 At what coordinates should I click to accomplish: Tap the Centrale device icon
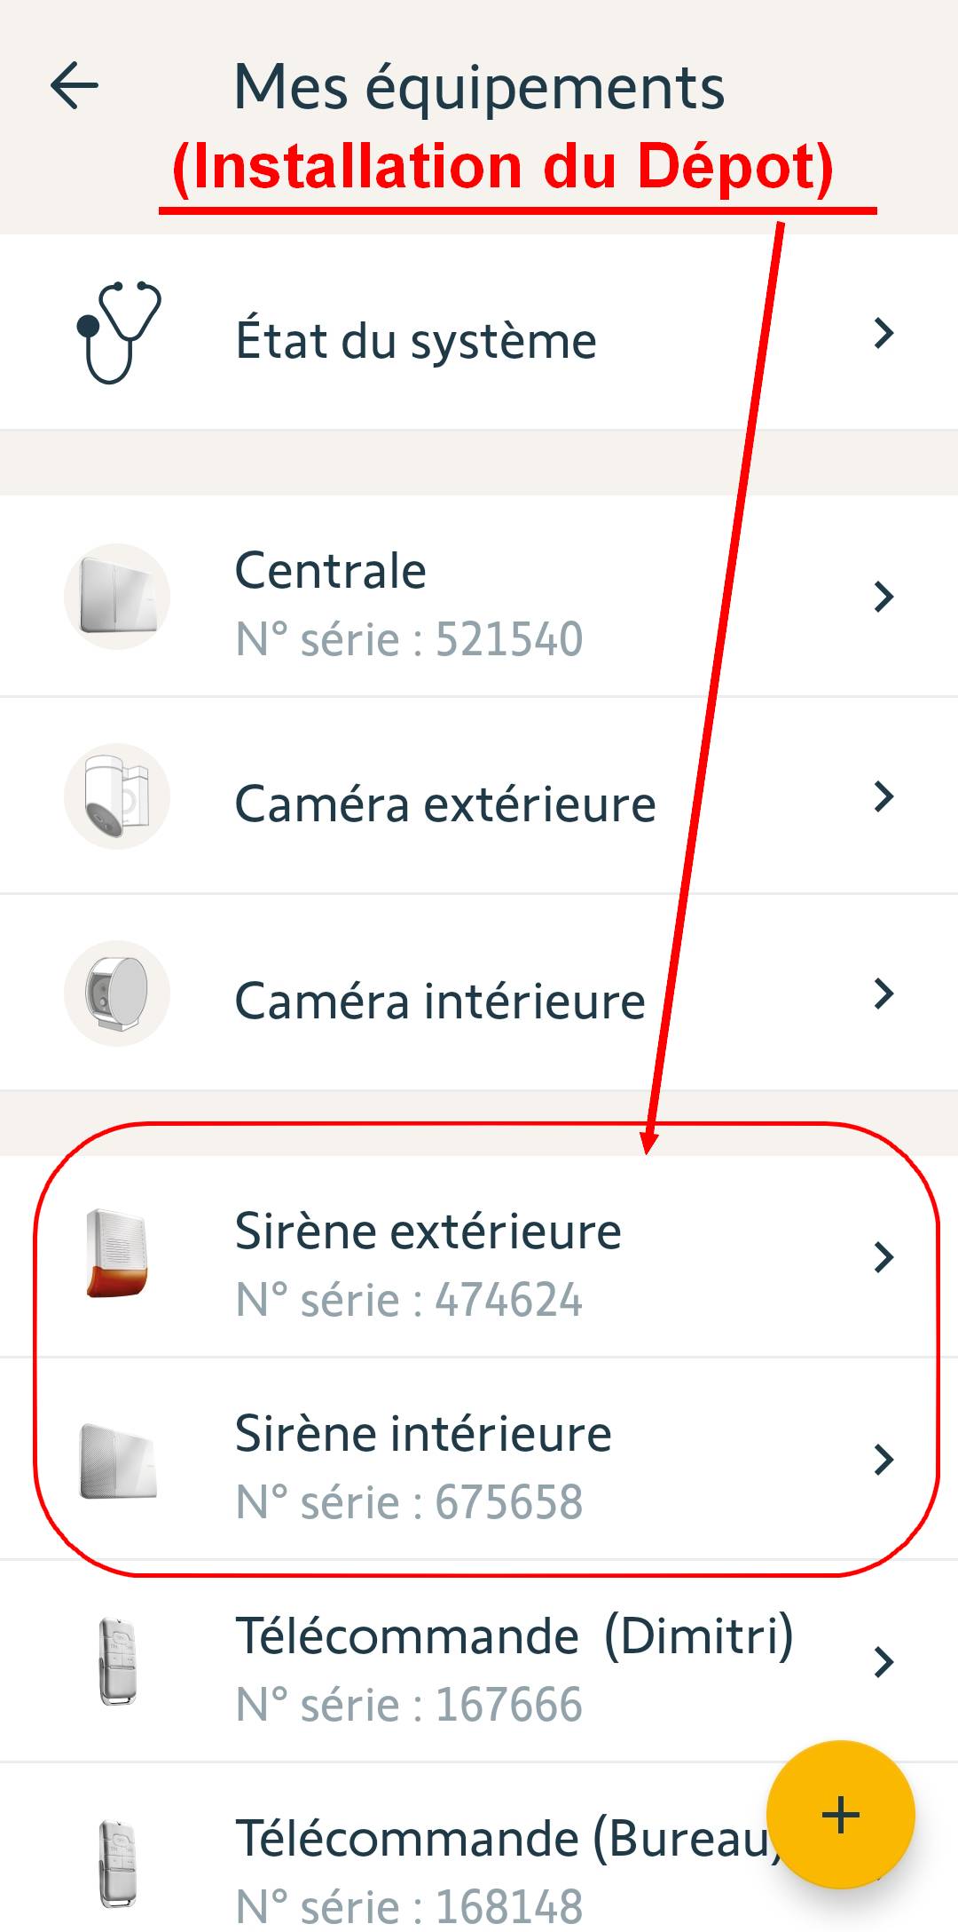(117, 597)
